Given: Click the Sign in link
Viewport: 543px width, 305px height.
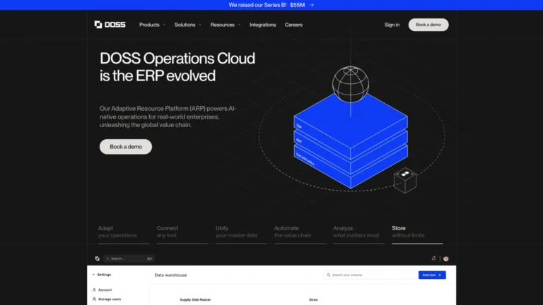Looking at the screenshot, I should 392,25.
